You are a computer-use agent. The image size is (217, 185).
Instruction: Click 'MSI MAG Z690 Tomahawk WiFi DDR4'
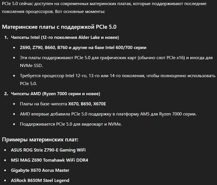pyautogui.click(x=49, y=160)
